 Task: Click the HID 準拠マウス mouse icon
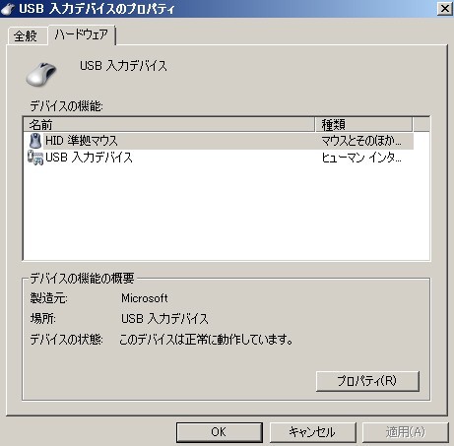(35, 141)
